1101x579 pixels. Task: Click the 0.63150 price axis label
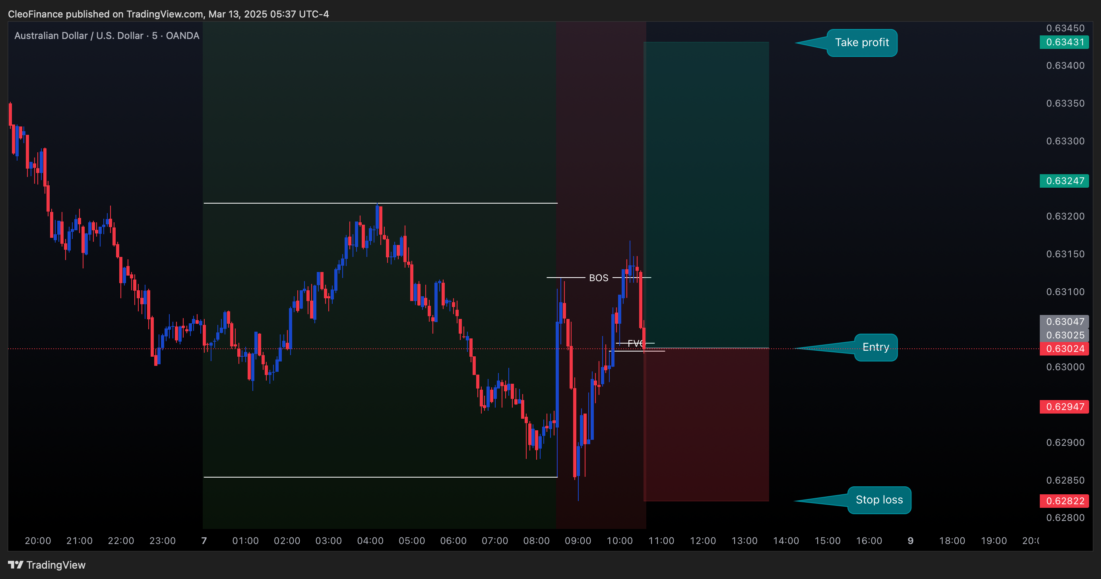(x=1065, y=254)
